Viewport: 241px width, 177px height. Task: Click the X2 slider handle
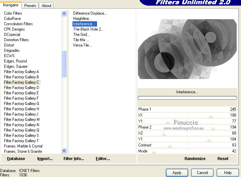tap(164, 134)
